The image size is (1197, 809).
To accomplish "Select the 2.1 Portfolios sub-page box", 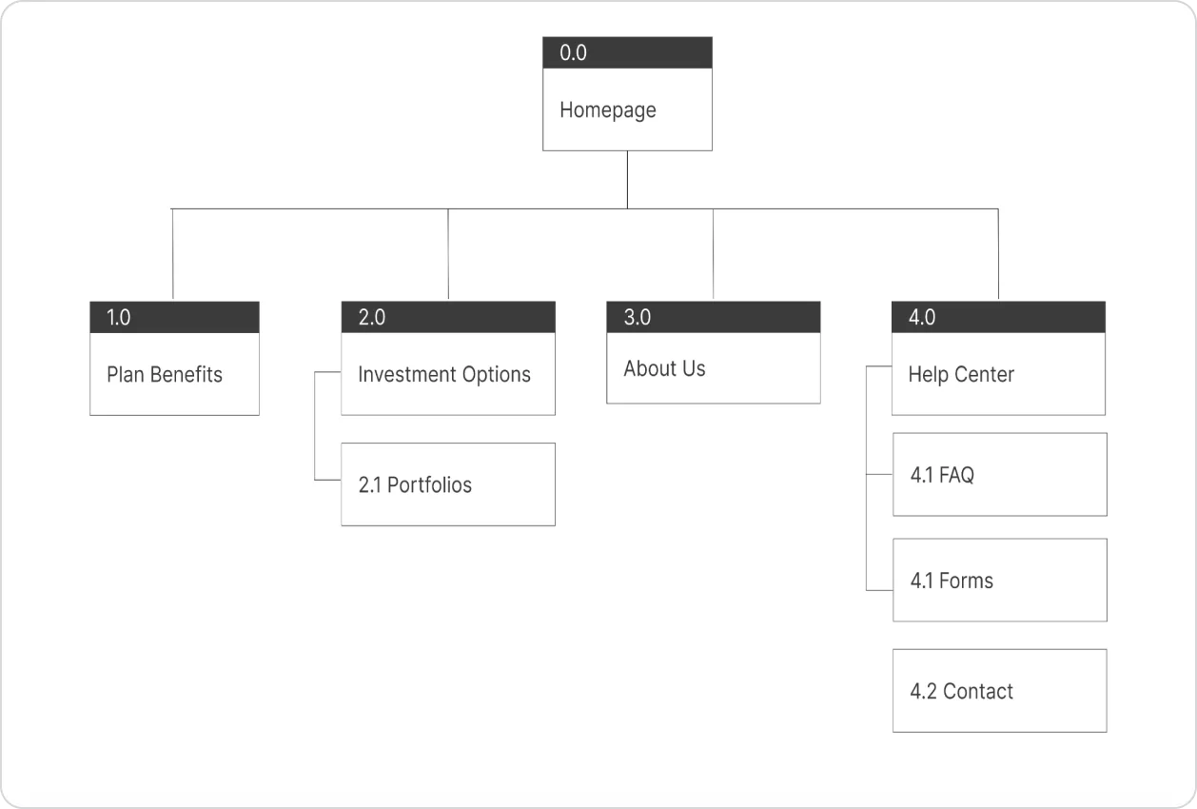I will coord(448,484).
